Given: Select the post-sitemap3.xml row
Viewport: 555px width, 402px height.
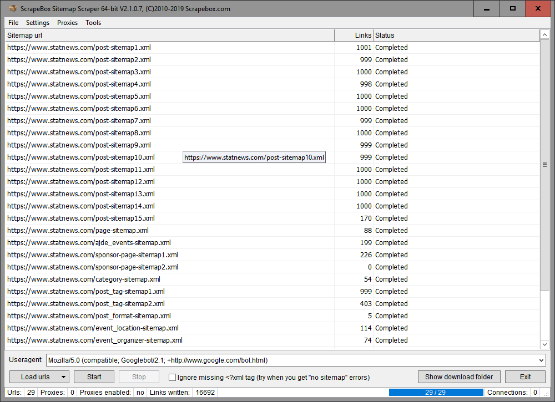Looking at the screenshot, I should tap(273, 72).
